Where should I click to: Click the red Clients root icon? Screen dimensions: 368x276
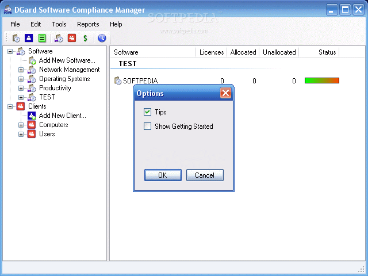coord(21,106)
